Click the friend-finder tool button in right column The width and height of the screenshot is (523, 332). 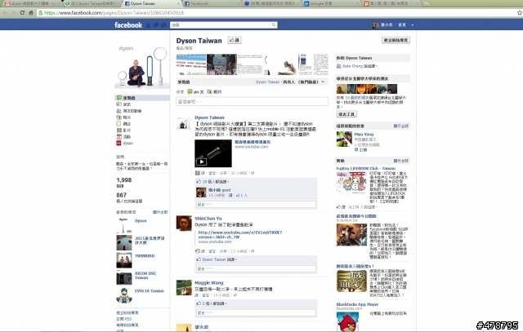346,114
